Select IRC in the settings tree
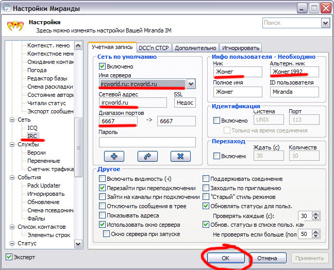334x270 pixels. (x=32, y=136)
